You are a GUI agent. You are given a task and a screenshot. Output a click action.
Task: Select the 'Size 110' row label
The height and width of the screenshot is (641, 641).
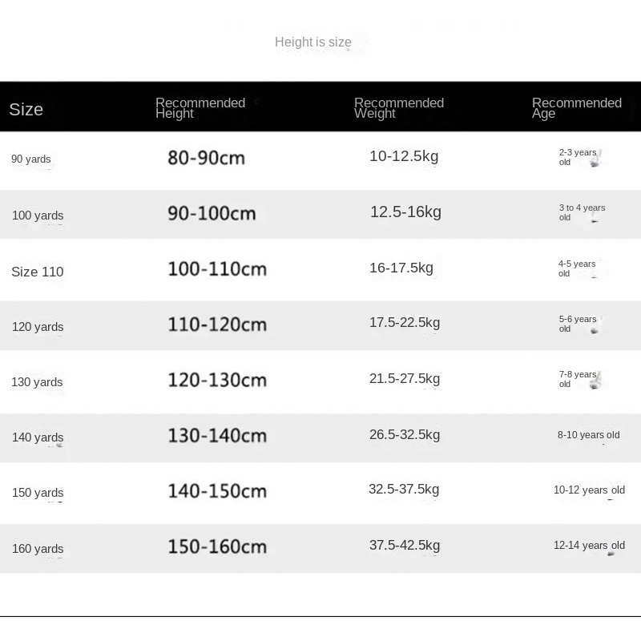point(38,272)
